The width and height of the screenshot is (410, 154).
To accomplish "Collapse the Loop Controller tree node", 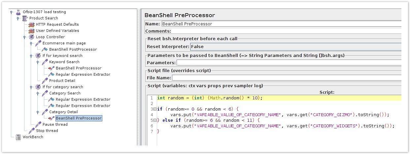I will click(24, 37).
